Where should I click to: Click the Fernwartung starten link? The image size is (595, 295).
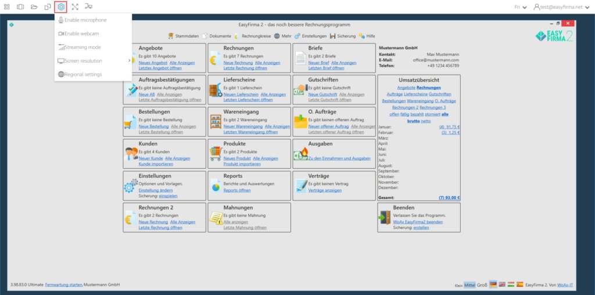coord(64,285)
